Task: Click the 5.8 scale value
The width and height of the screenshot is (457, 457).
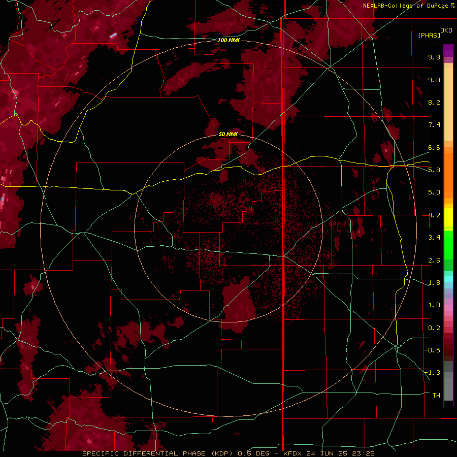Action: (x=434, y=170)
